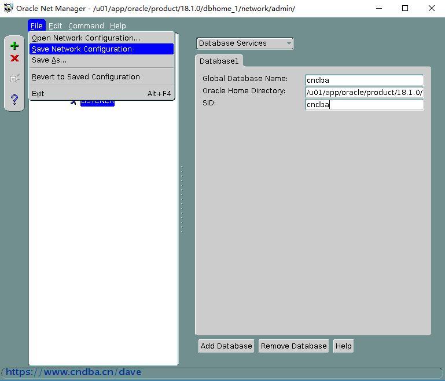Close the Oracle Net Manager window
The width and height of the screenshot is (445, 381).
click(x=431, y=8)
